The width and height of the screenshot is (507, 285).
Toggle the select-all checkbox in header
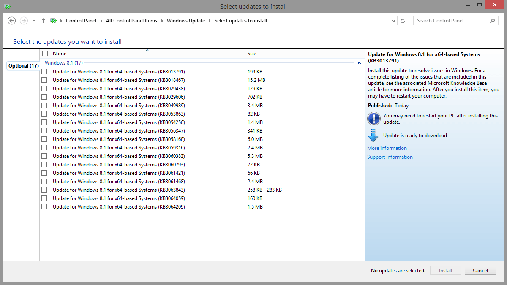point(45,54)
